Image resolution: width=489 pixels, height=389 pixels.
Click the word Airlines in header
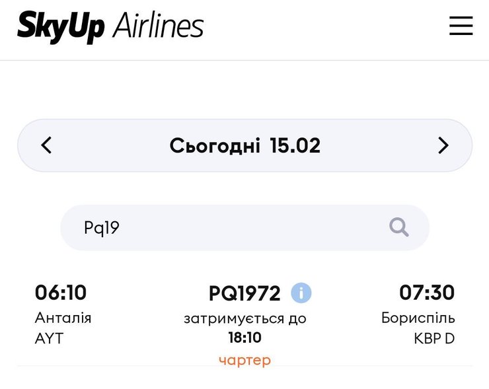click(158, 26)
